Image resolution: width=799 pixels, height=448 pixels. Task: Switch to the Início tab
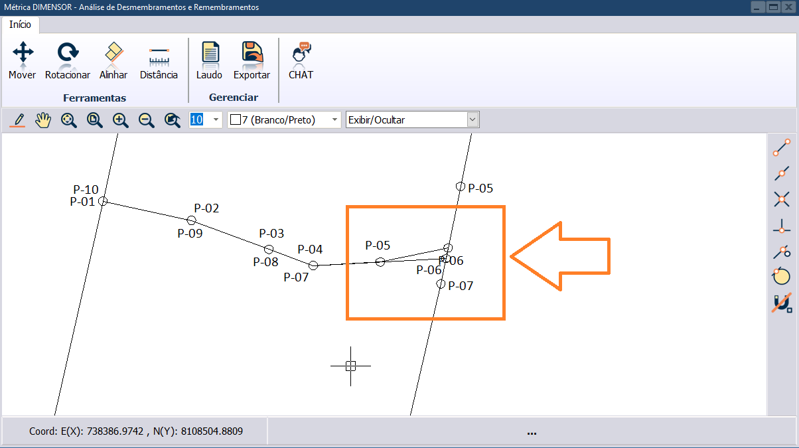click(20, 25)
